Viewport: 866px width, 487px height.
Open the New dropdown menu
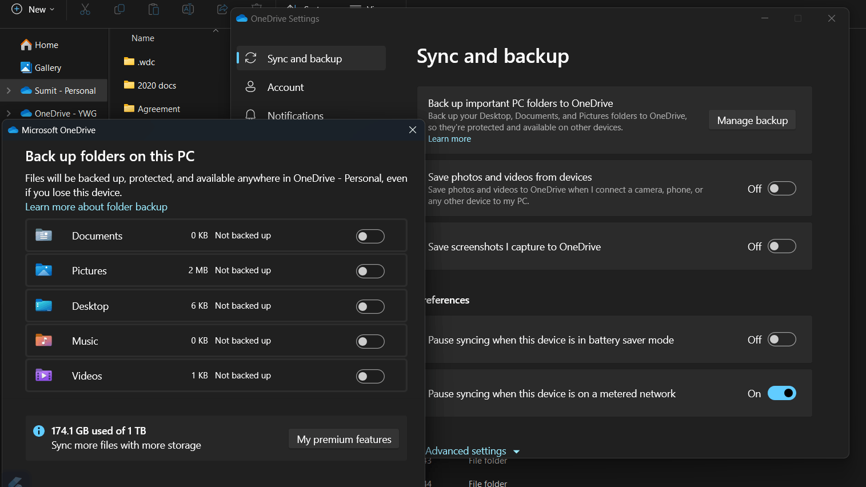coord(34,10)
